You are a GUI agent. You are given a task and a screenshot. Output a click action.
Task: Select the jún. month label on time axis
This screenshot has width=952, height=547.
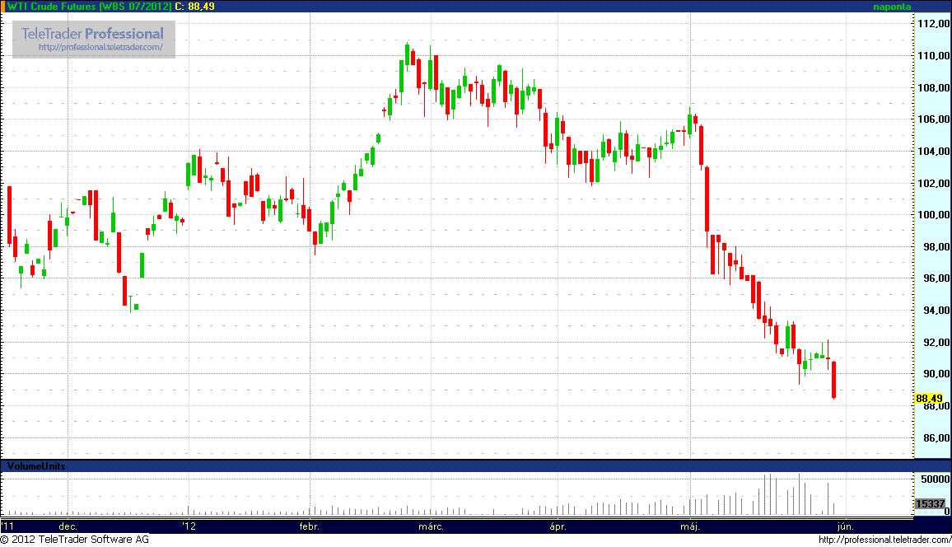point(845,526)
